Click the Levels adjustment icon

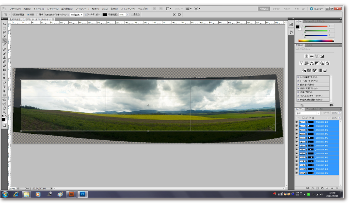click(x=312, y=56)
